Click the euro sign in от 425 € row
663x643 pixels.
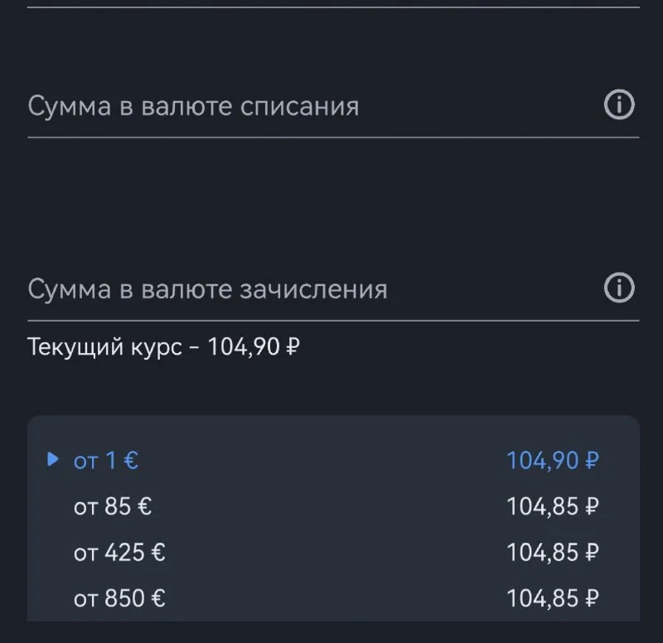pos(157,553)
